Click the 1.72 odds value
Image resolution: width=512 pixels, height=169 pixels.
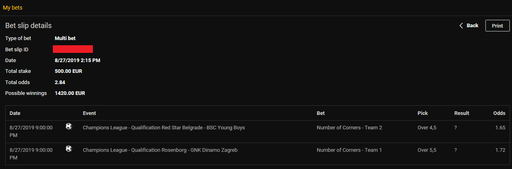(x=500, y=150)
